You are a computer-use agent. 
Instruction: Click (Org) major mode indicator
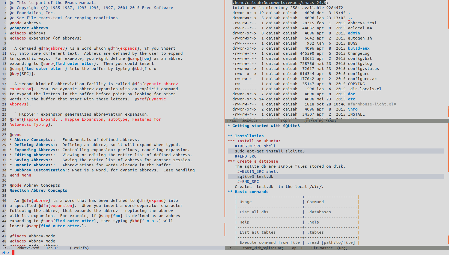point(342,248)
